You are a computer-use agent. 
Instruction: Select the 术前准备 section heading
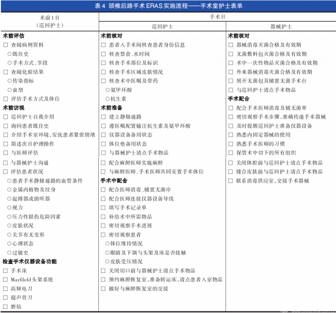(111, 108)
